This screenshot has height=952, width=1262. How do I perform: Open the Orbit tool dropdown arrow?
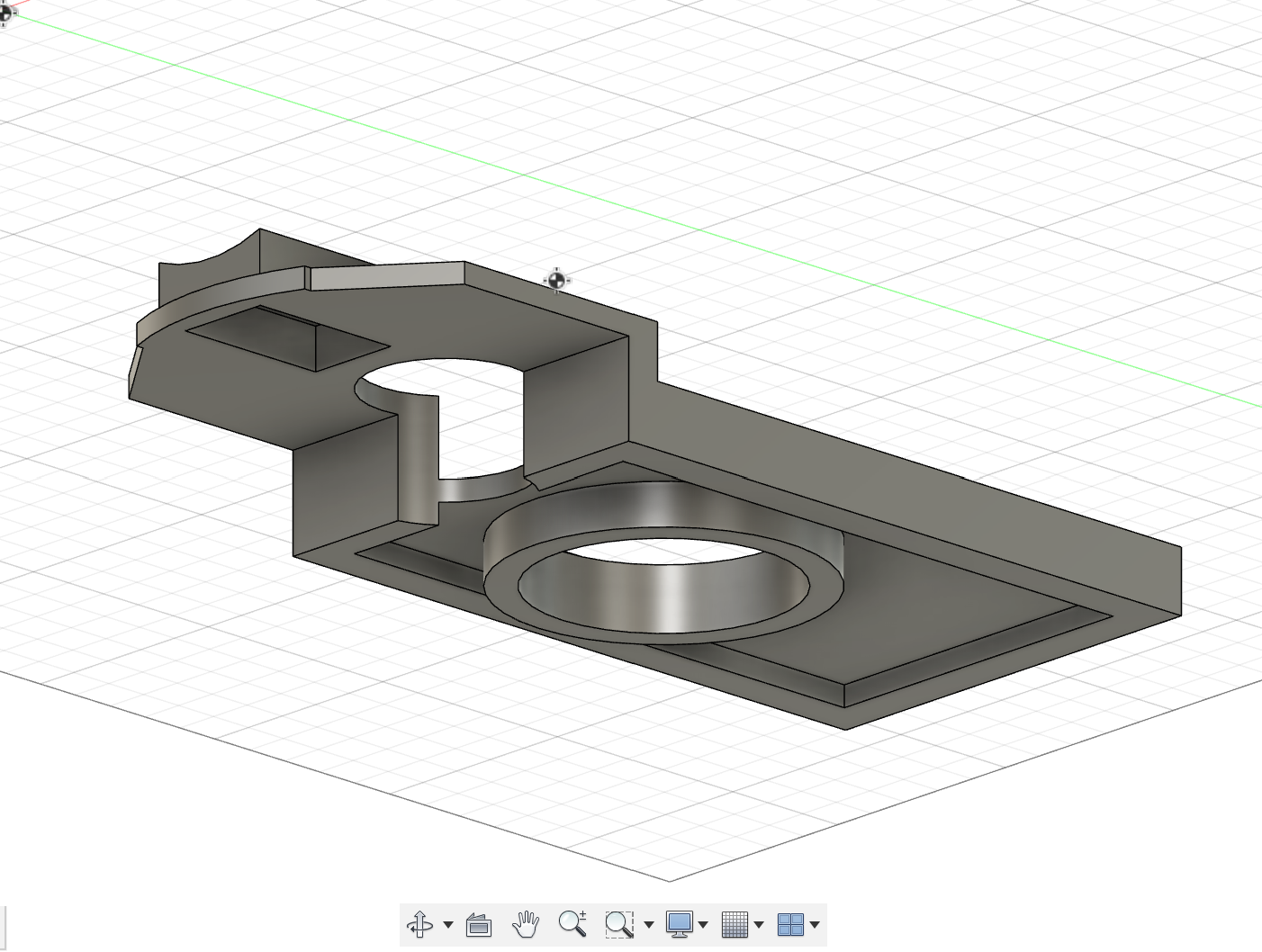click(447, 925)
